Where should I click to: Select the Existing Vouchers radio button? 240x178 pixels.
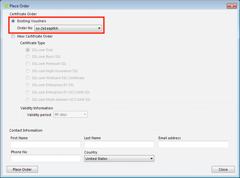tap(13, 21)
